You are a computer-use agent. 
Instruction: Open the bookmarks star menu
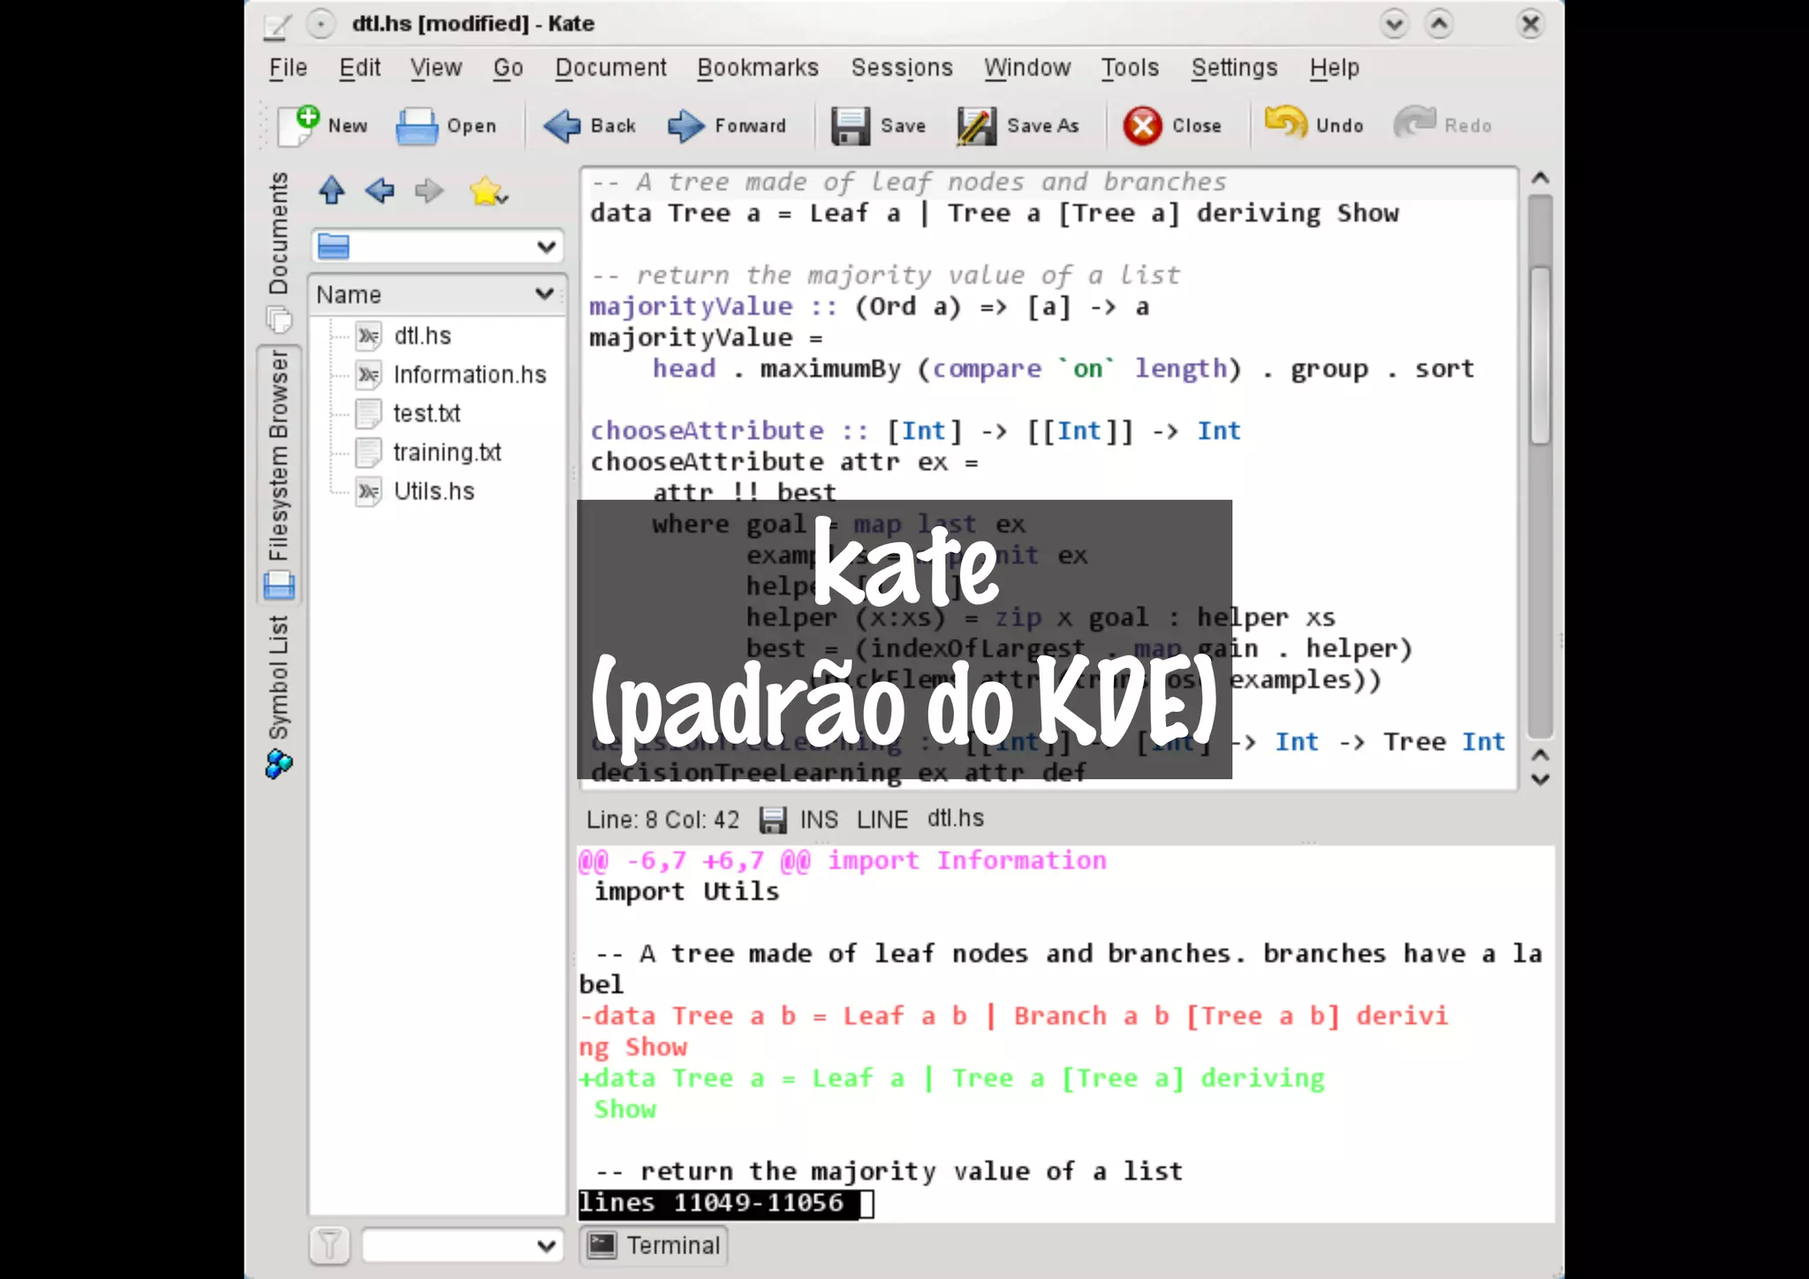488,191
